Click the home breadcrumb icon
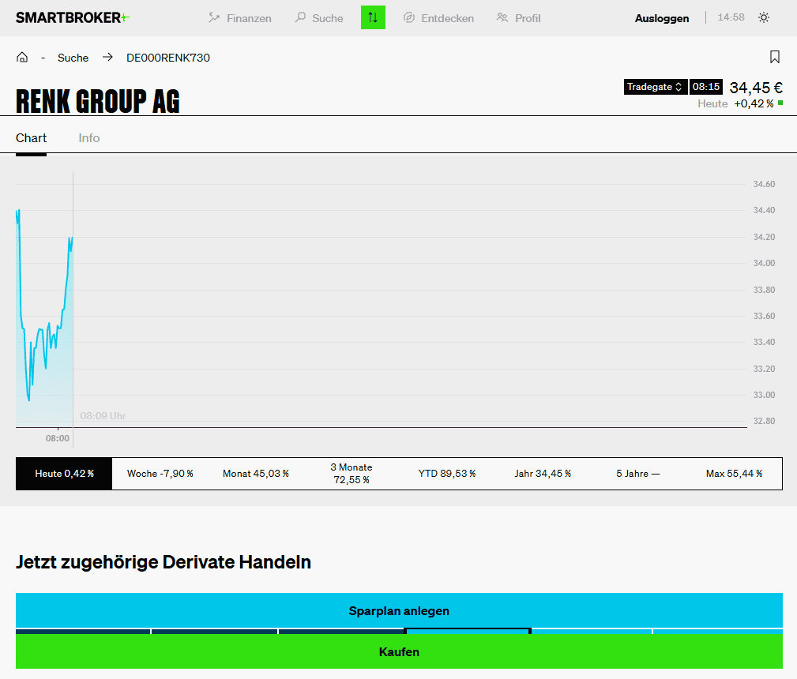 coord(22,58)
